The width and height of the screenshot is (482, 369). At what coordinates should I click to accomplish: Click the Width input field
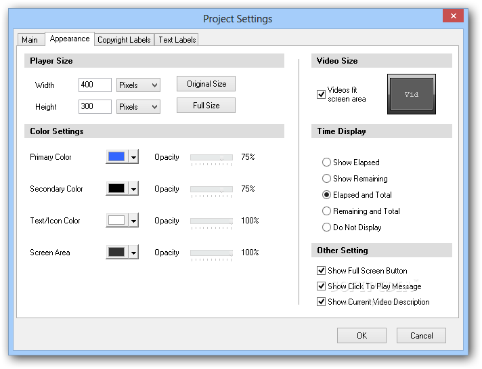click(x=95, y=85)
